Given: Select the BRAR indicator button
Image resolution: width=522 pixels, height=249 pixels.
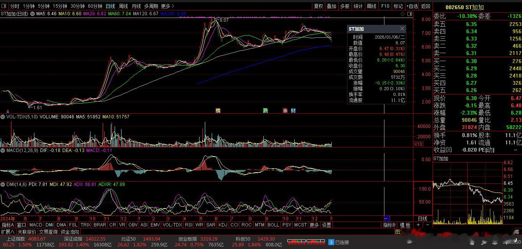Looking at the screenshot, I should tap(100, 225).
